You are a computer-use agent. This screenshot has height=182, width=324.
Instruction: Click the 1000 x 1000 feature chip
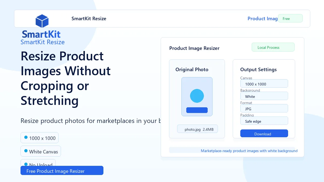point(39,138)
